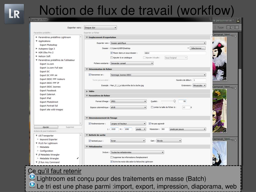256x192 pixels.
Task: Click the sub-folder name field 'DEDC'
Action: click(x=175, y=53)
